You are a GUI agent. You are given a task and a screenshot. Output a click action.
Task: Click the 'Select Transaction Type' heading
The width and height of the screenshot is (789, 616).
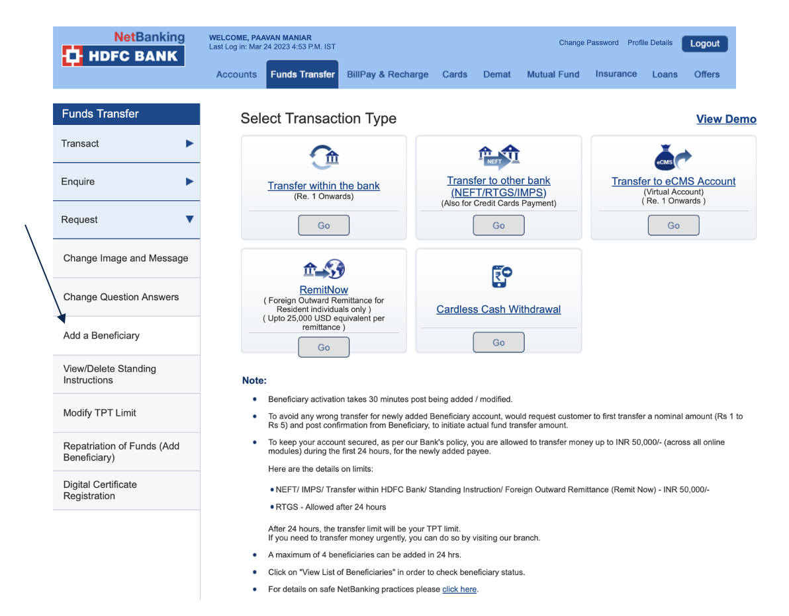pyautogui.click(x=318, y=118)
